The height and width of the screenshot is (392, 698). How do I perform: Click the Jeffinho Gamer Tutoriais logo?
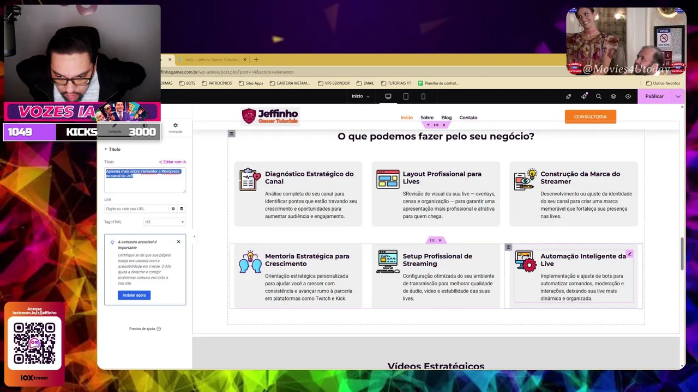click(270, 116)
